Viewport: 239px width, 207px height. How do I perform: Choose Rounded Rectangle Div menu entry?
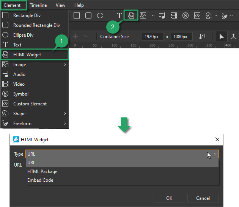pyautogui.click(x=35, y=25)
